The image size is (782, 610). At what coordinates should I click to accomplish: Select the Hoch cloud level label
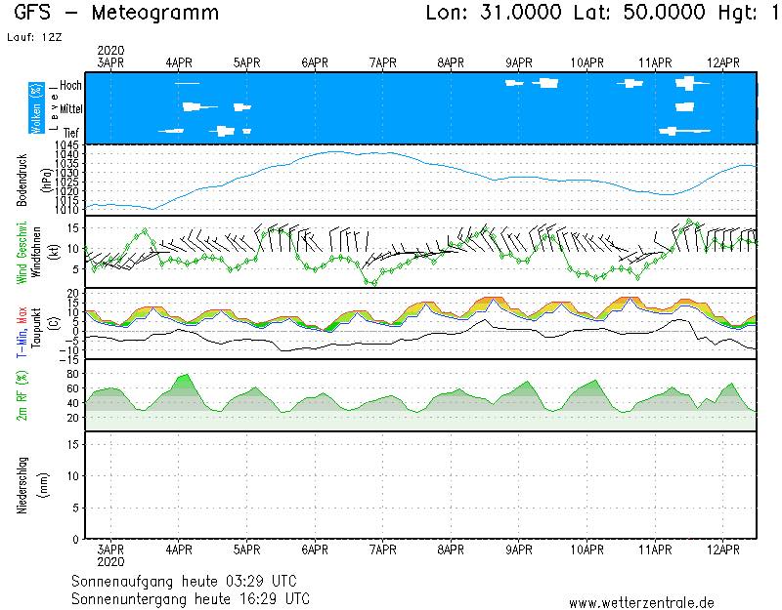coord(70,86)
